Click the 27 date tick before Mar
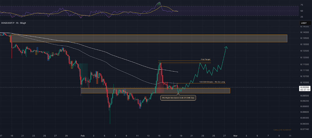This screenshot has width=312, height=138. click(224, 135)
